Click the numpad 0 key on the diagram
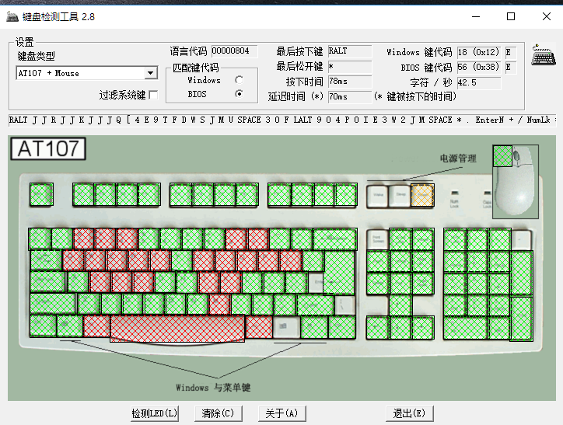Image resolution: width=563 pixels, height=425 pixels. coord(466,328)
